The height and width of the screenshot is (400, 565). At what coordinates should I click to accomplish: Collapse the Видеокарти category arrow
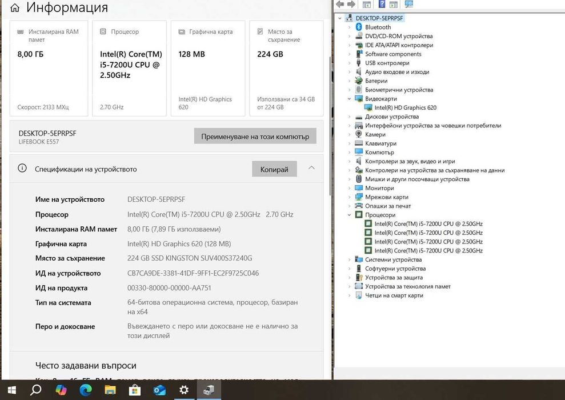coord(349,98)
